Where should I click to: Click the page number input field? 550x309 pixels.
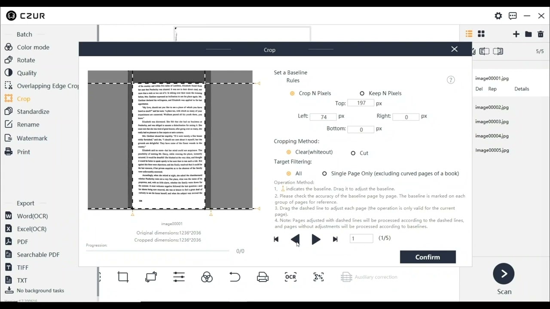pyautogui.click(x=362, y=239)
